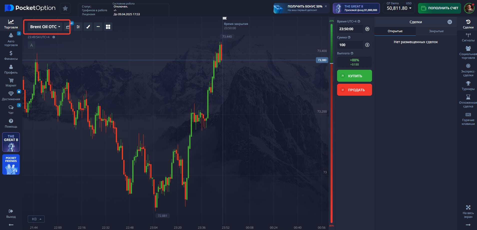Screen dimensions: 477x230
Task: Toggle expiration time mode clock icon
Action: [367, 29]
